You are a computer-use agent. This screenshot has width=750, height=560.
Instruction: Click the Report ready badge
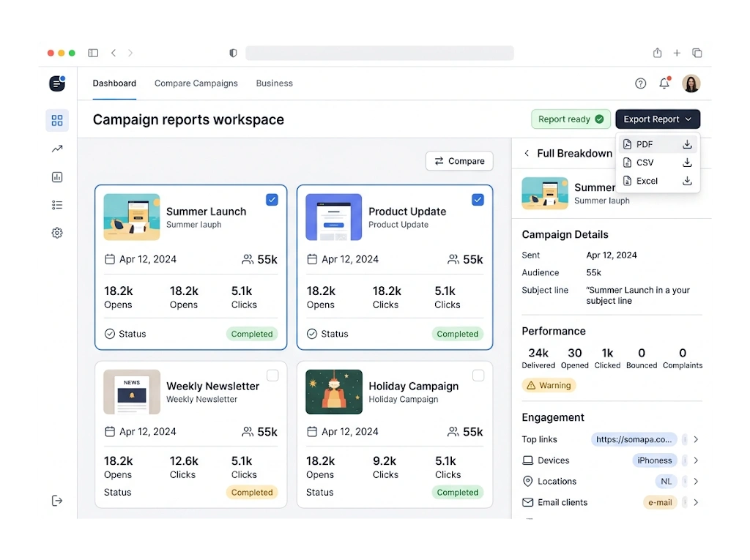571,119
